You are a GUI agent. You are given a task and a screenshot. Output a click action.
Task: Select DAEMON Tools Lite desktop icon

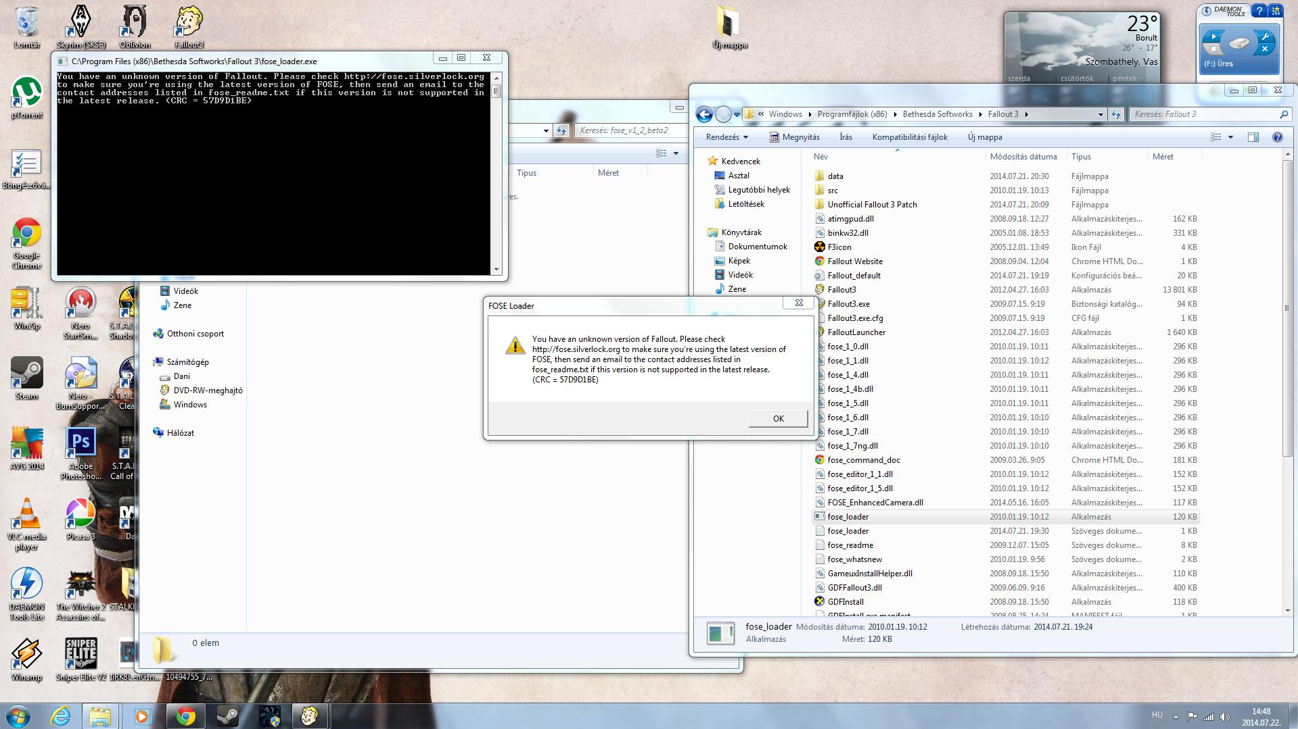26,595
